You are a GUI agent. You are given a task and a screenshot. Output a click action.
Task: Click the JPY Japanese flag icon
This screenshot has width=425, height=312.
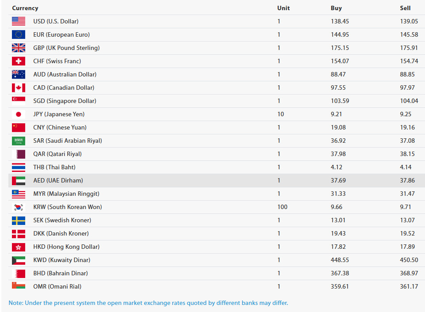18,114
